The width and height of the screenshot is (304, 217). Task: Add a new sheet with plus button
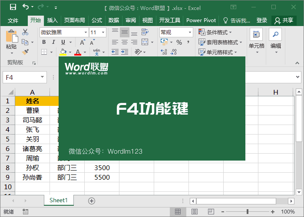click(x=92, y=201)
